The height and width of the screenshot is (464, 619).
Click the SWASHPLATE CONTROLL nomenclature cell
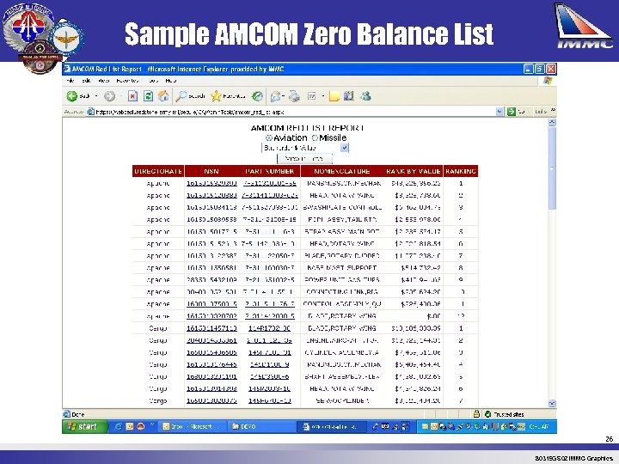coord(342,208)
